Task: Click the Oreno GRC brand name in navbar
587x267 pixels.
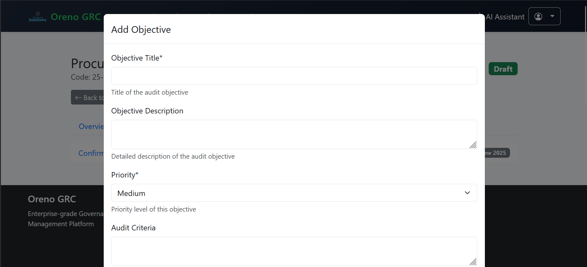Action: click(76, 17)
